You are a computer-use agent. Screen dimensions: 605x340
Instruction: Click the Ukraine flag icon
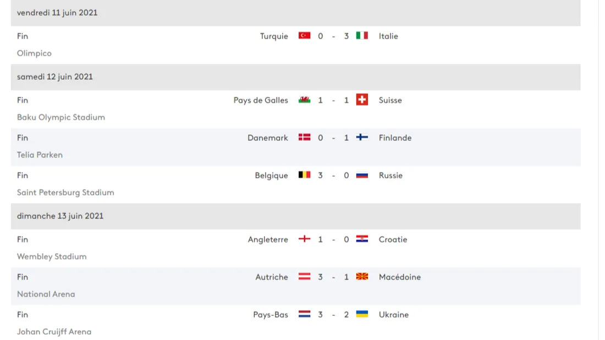[x=362, y=314]
